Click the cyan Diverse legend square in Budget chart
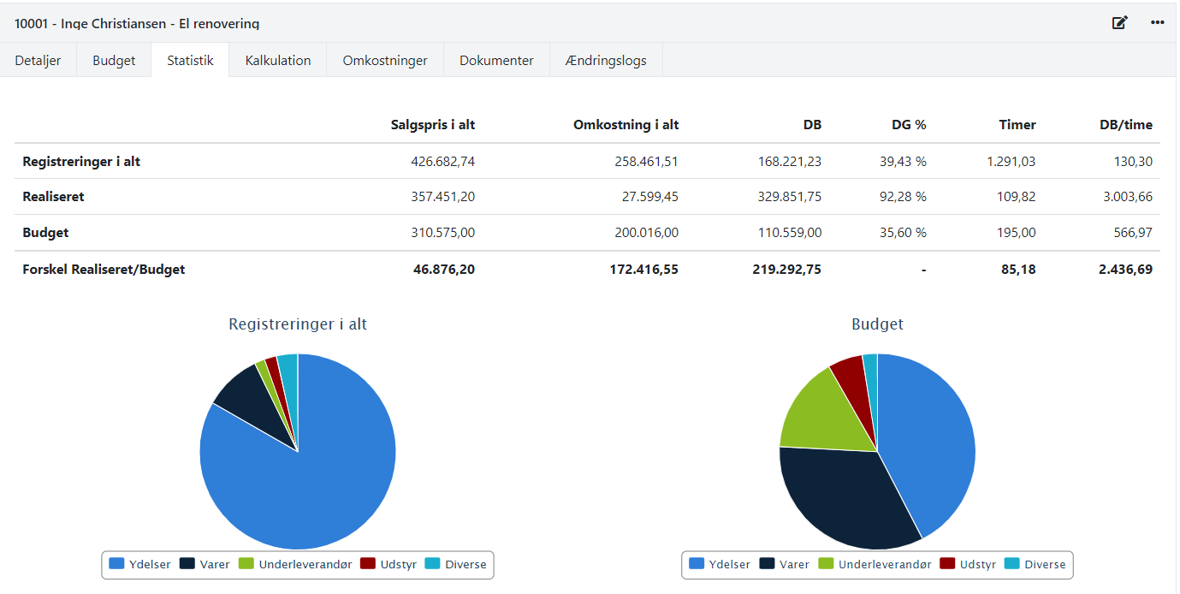The image size is (1180, 594). [x=1011, y=564]
